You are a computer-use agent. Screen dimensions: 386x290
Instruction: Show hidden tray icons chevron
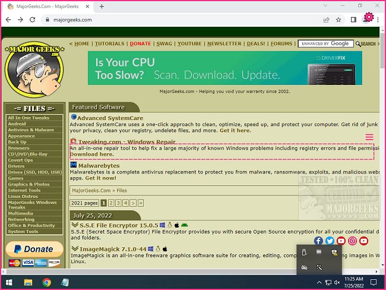point(319,282)
